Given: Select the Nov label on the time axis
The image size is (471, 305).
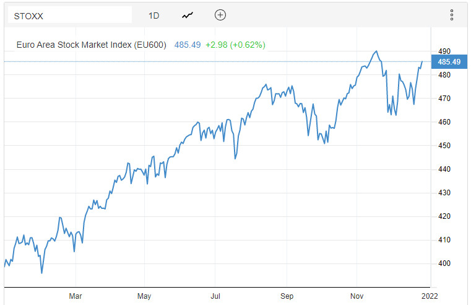Looking at the screenshot, I should click(x=357, y=296).
